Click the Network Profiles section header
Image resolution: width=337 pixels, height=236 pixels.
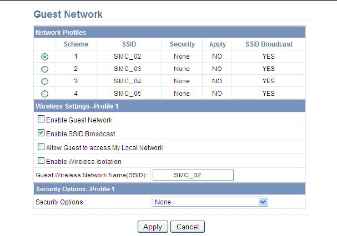(61, 33)
